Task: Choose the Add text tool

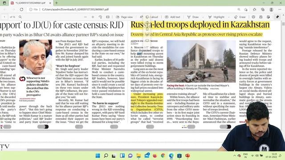Action: (172, 17)
